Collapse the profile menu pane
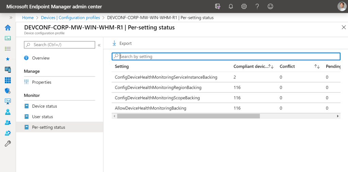 tap(99, 45)
